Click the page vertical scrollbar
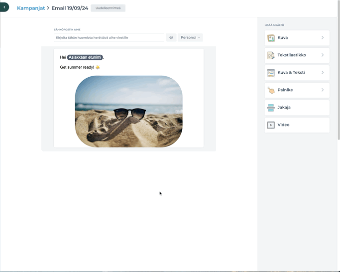 (339, 69)
